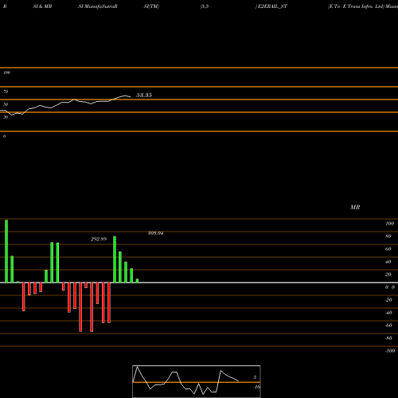
Task: Click the 'SI MunafaSutraR' header text
Action: tap(98, 6)
